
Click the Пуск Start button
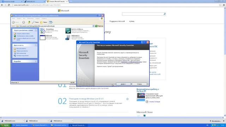[x=6, y=125]
